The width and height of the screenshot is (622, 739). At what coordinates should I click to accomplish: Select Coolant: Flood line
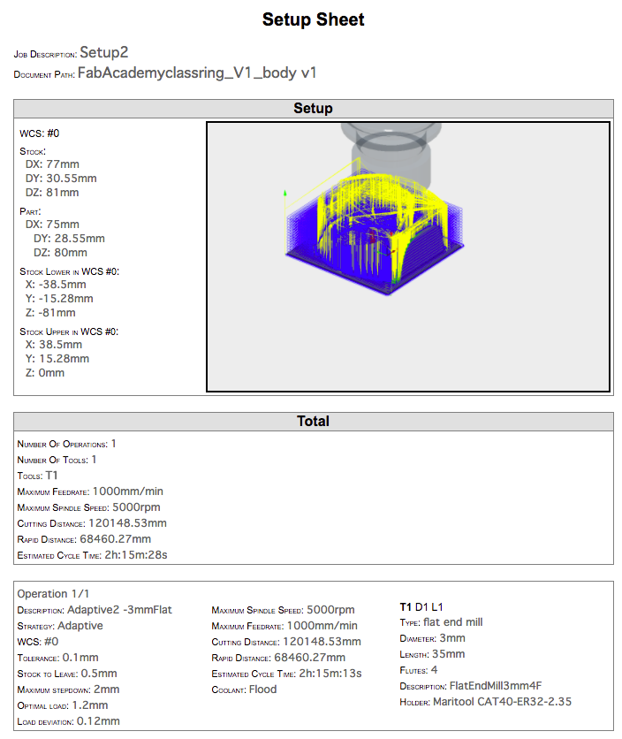244,689
